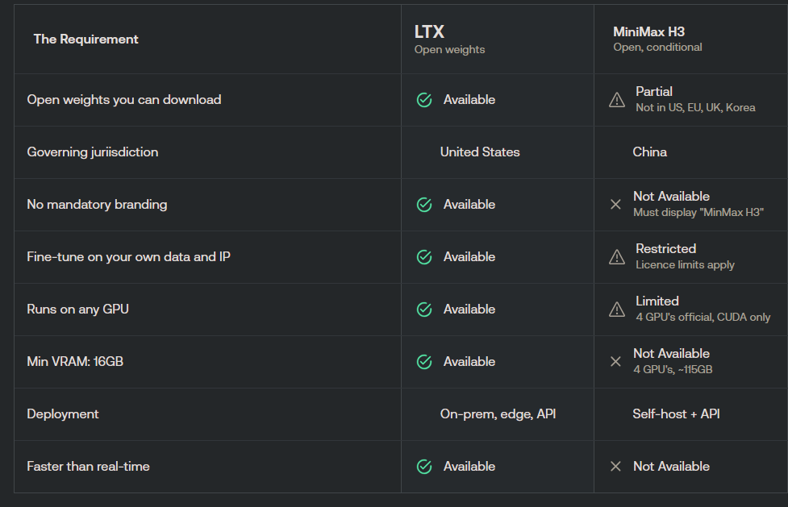Click the green checkmark in Fine-tune row
The image size is (788, 507).
(424, 257)
